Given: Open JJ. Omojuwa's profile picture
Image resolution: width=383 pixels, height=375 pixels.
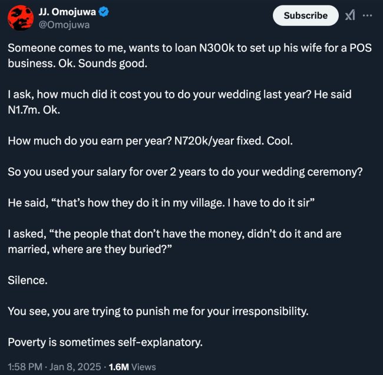Looking at the screenshot, I should pyautogui.click(x=19, y=18).
